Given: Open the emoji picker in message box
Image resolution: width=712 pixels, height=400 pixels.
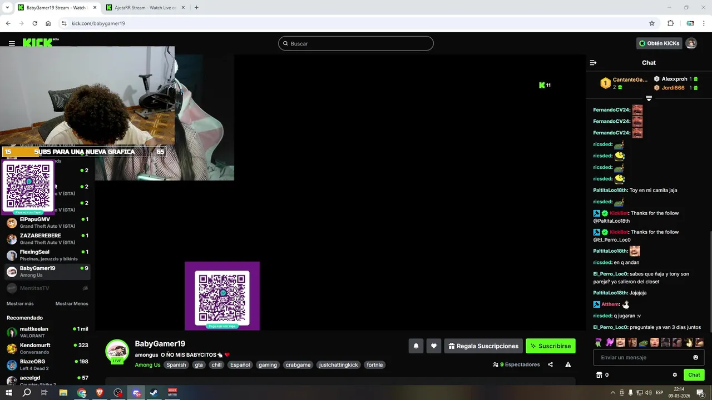Looking at the screenshot, I should pos(695,357).
